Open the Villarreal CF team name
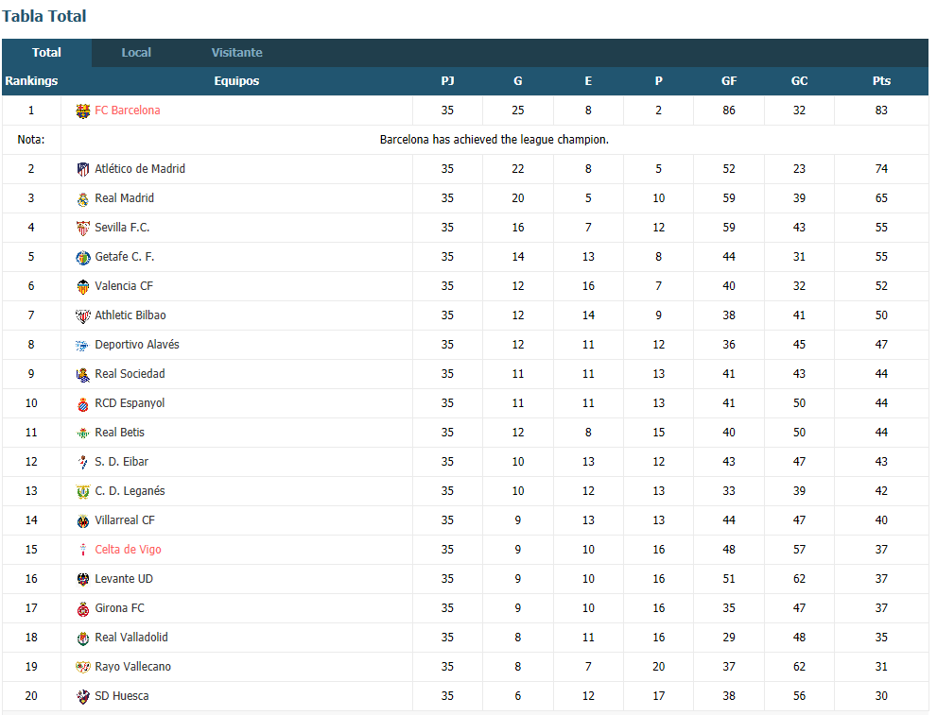The height and width of the screenshot is (715, 937). click(x=124, y=519)
